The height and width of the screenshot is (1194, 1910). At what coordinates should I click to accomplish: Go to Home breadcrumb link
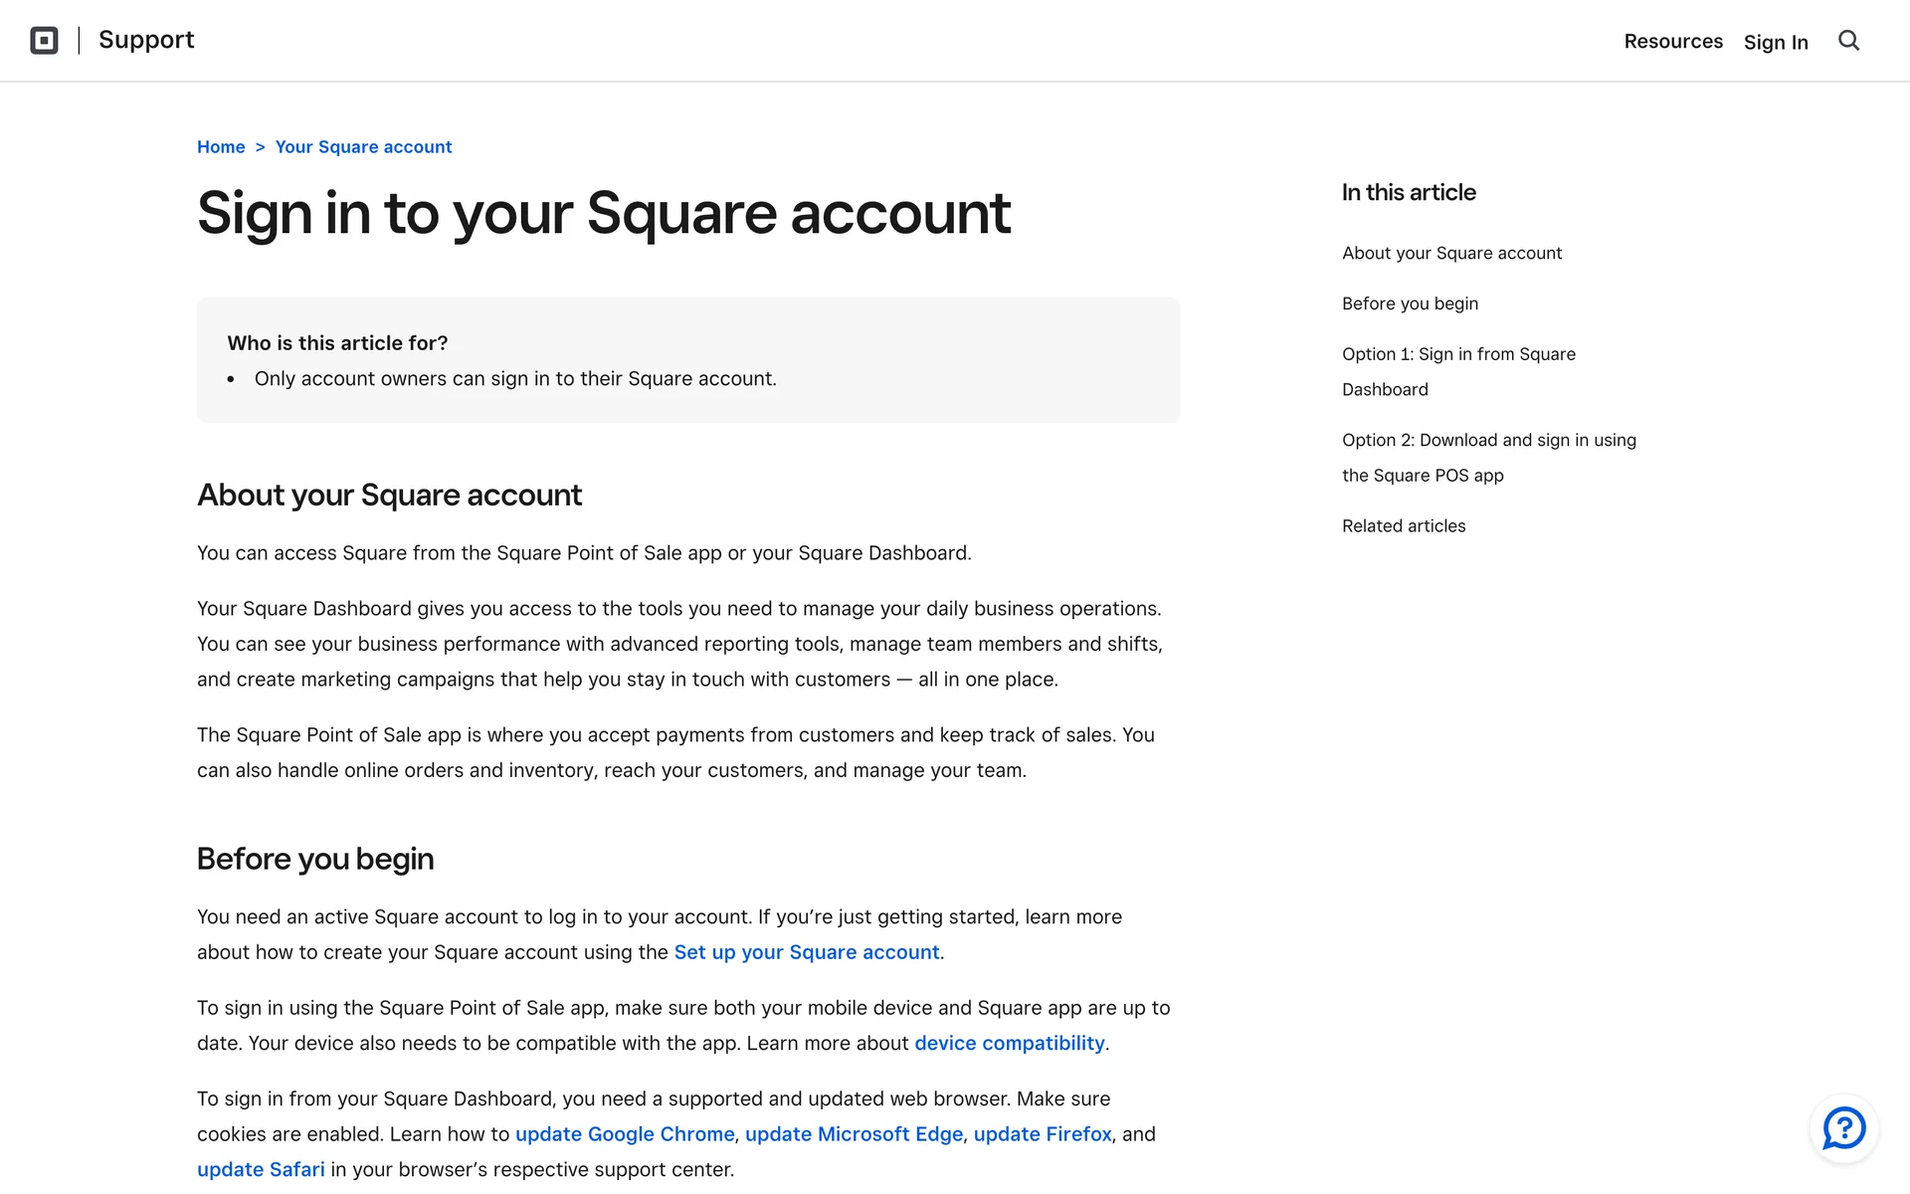click(x=221, y=147)
